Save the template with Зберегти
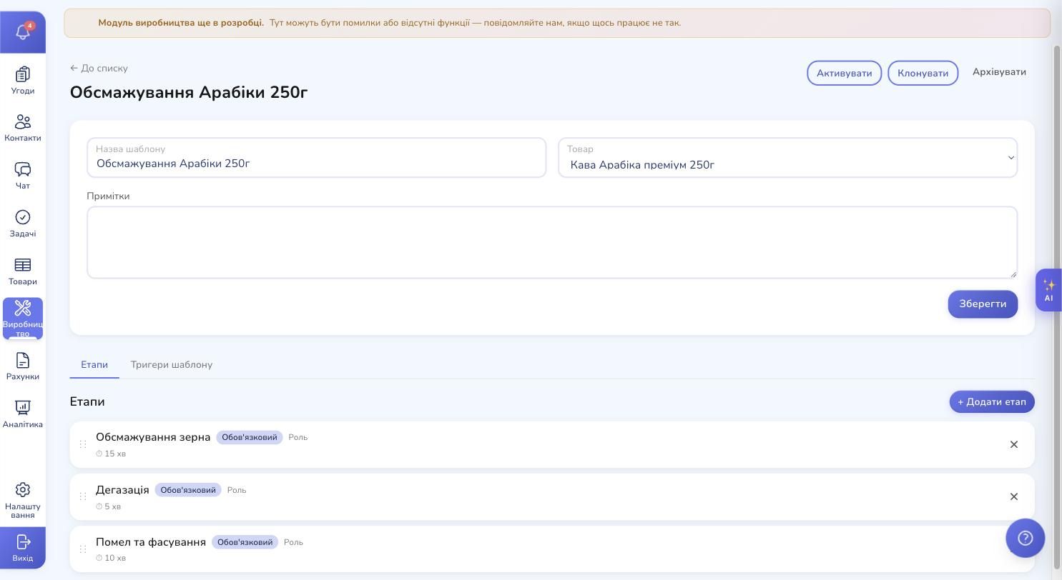 tap(983, 304)
